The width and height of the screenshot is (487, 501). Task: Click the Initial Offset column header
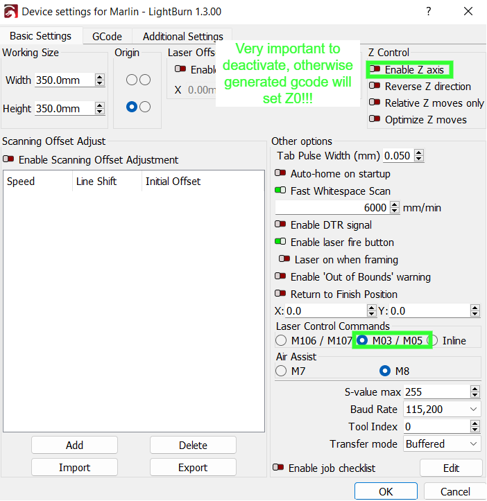203,181
